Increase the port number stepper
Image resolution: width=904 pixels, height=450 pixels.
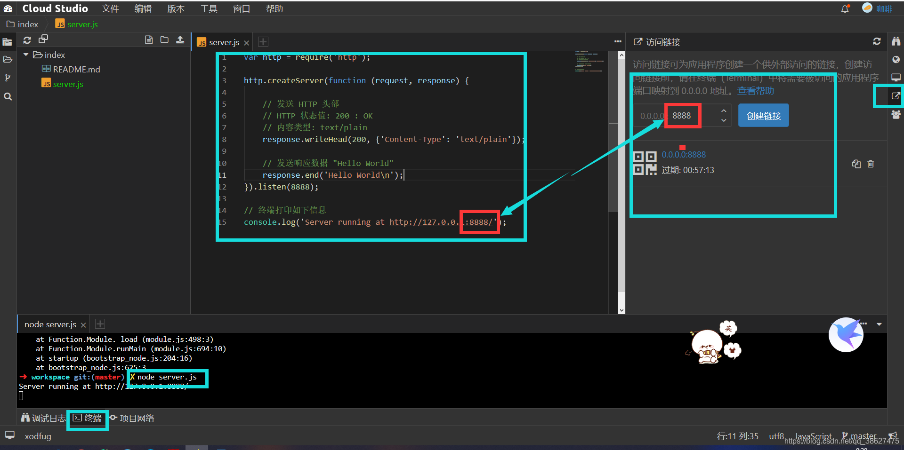tap(724, 111)
